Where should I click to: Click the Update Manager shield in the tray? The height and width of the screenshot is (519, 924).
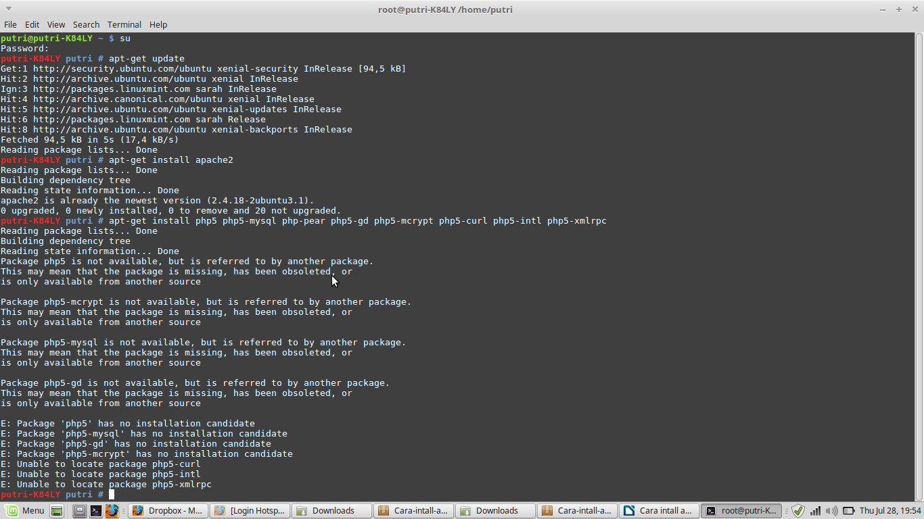[x=798, y=510]
